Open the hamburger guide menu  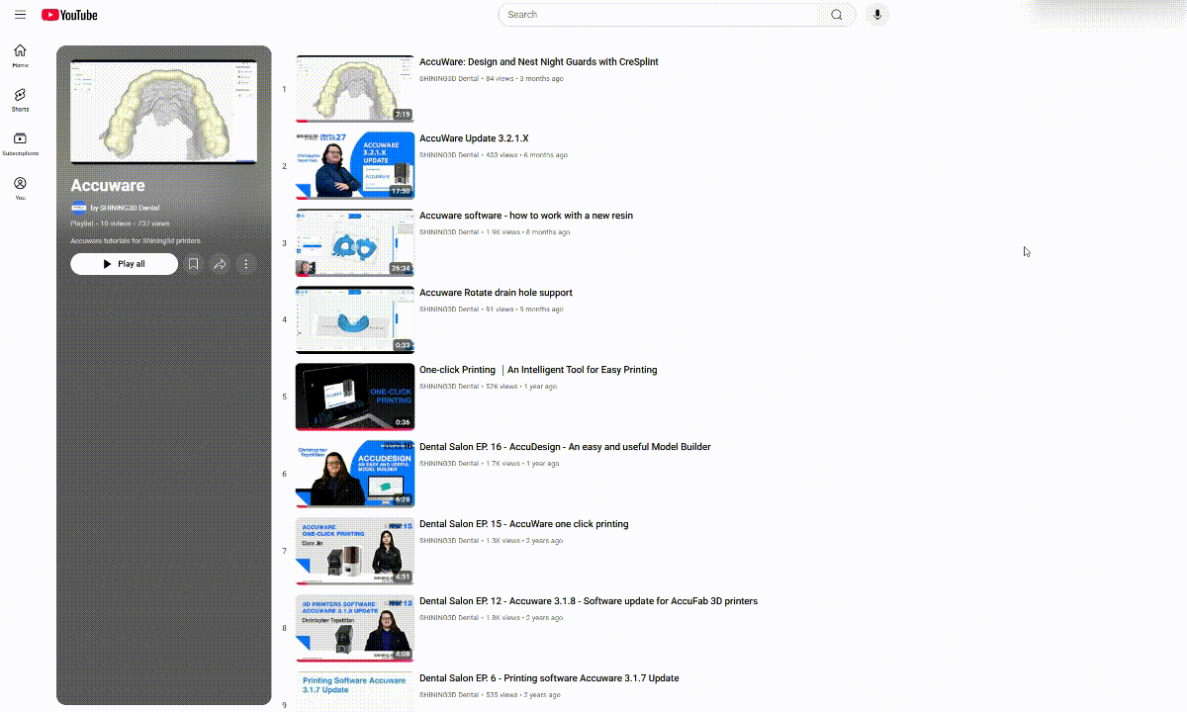(x=20, y=15)
